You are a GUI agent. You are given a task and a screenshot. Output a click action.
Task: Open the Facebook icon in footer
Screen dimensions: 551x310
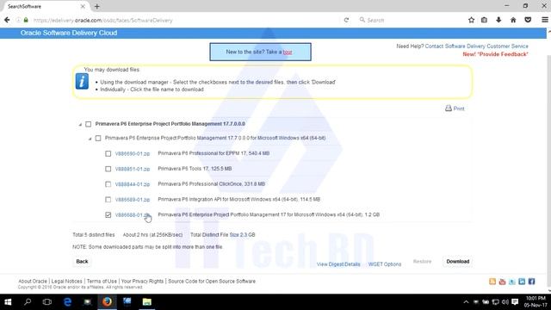click(532, 282)
